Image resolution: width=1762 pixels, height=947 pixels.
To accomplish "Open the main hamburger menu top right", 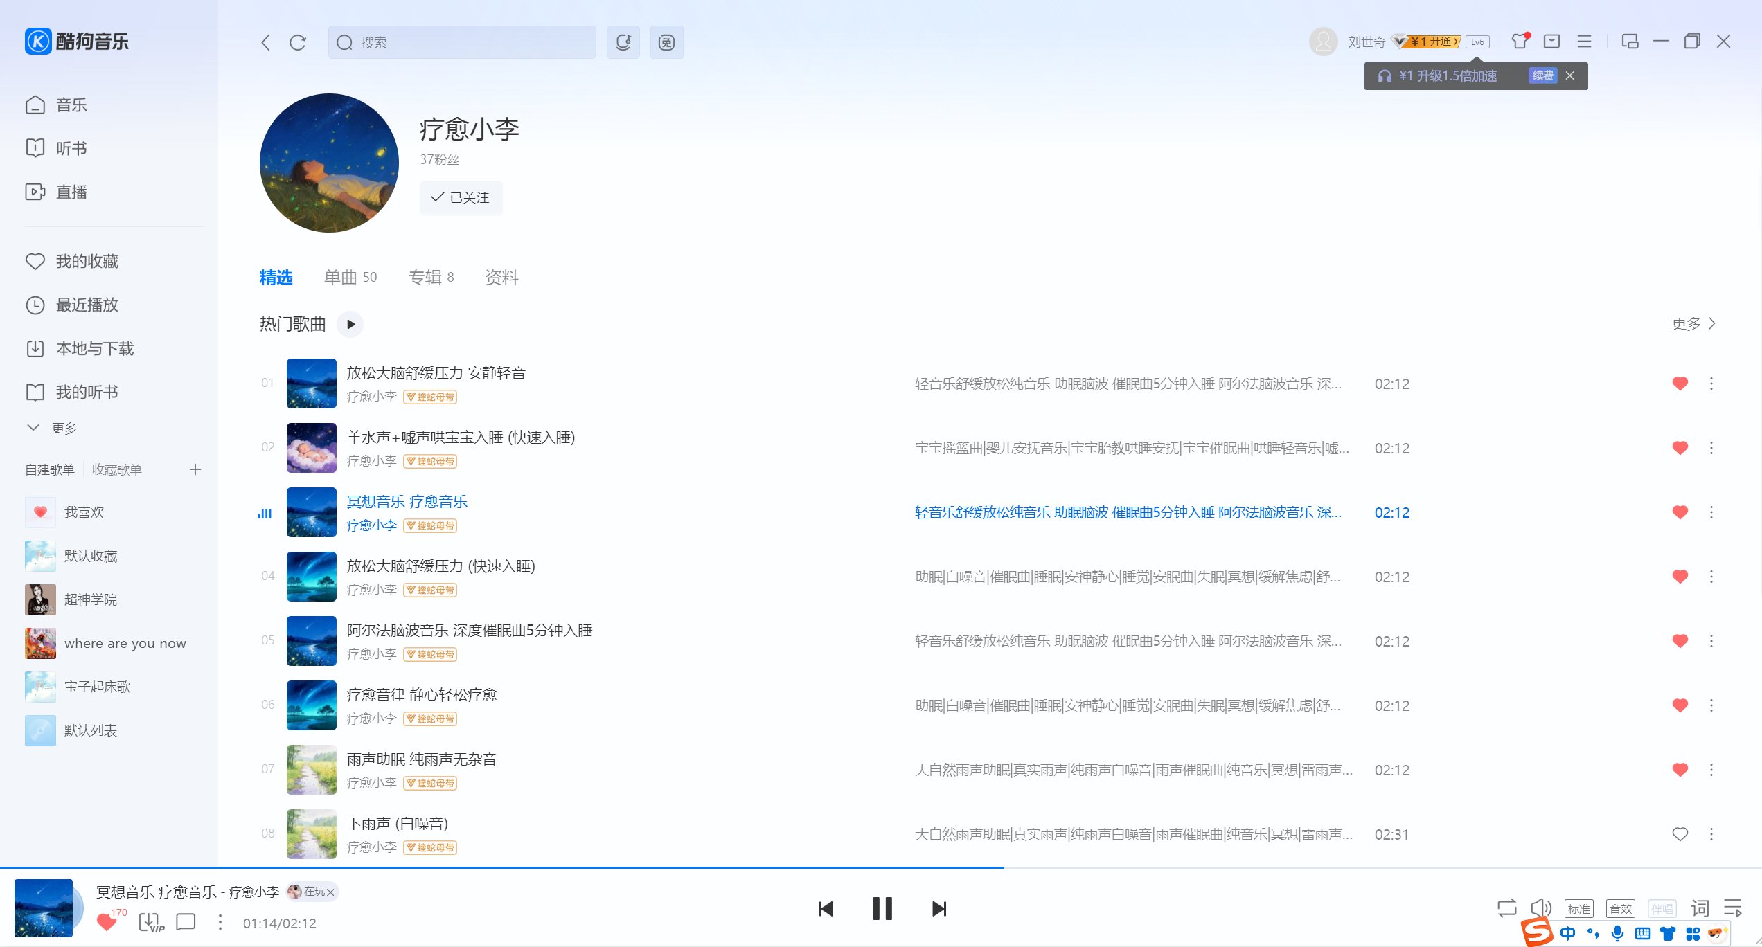I will (x=1583, y=42).
